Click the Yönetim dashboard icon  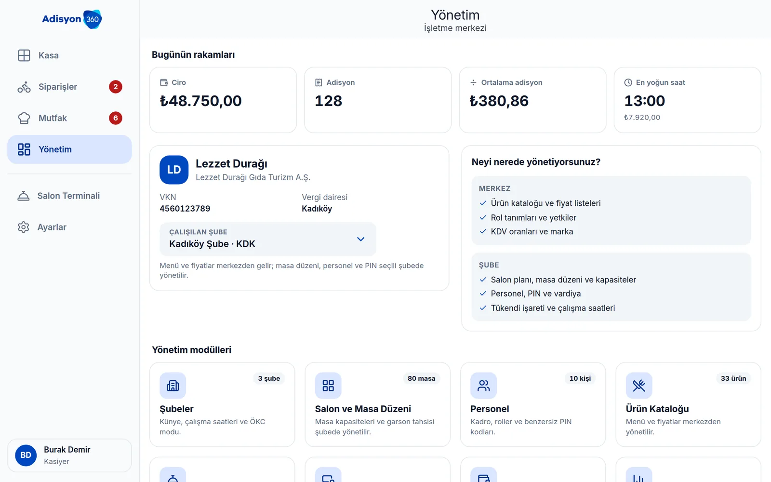(24, 149)
